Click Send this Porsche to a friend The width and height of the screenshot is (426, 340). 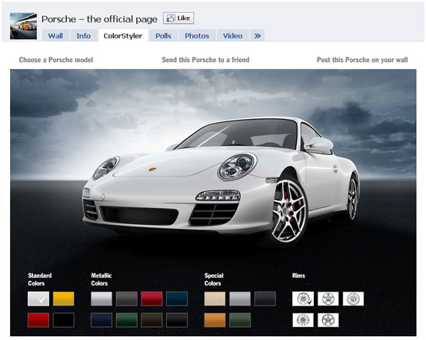[205, 60]
